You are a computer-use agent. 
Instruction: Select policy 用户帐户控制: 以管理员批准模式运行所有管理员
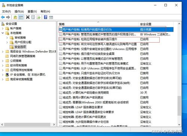tap(116, 59)
